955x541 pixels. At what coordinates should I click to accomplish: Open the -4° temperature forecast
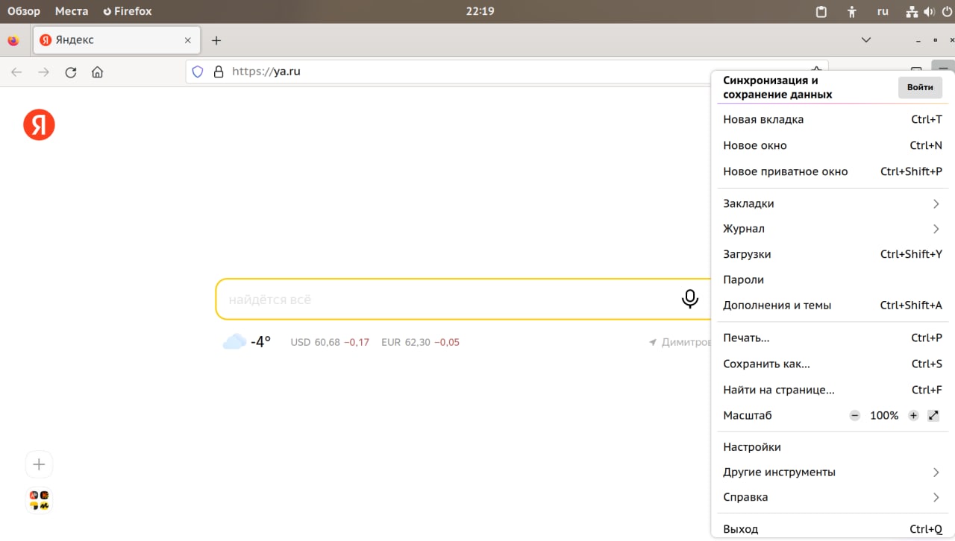pyautogui.click(x=260, y=342)
